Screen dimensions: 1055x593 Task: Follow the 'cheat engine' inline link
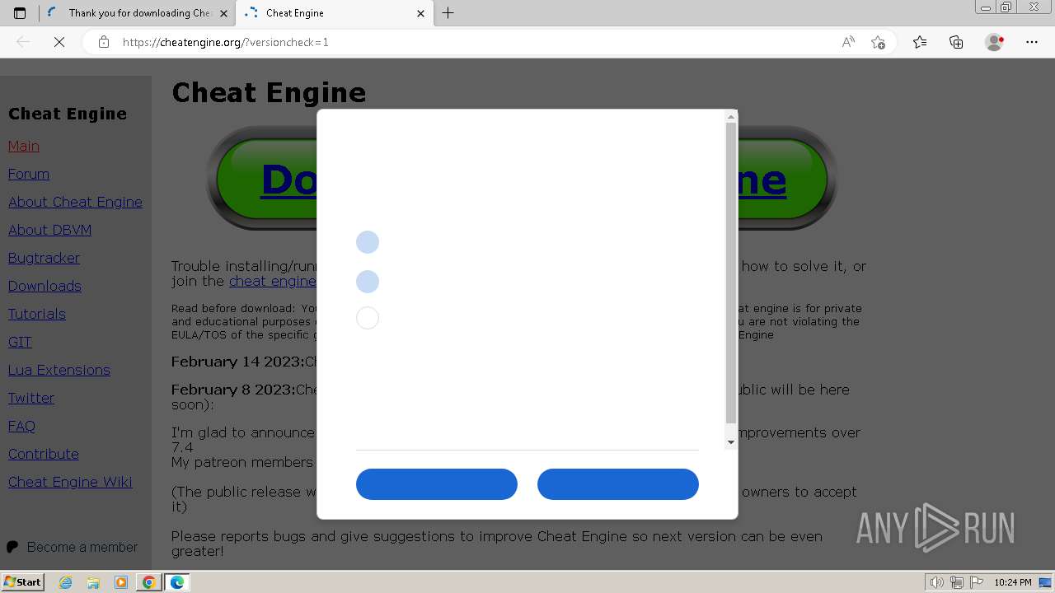click(272, 281)
